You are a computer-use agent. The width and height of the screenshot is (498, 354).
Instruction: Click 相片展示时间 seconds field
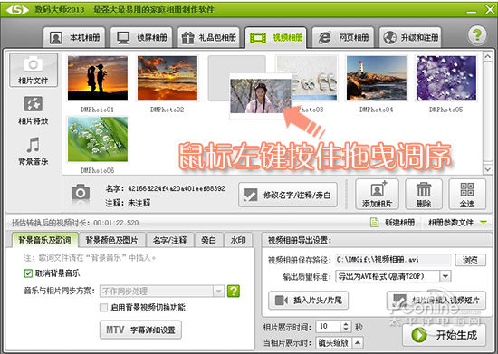329,326
